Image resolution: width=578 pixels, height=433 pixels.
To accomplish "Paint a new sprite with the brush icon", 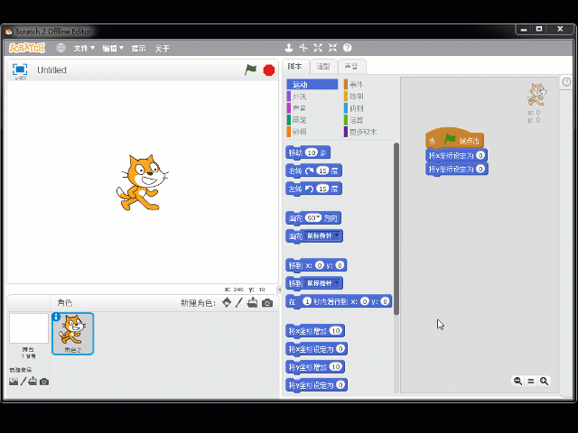I will click(x=238, y=303).
